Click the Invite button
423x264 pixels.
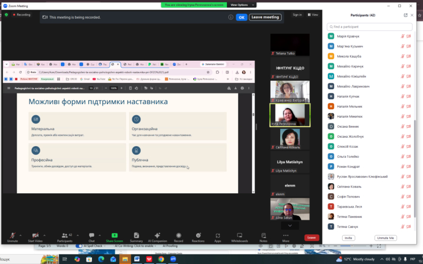(x=348, y=238)
